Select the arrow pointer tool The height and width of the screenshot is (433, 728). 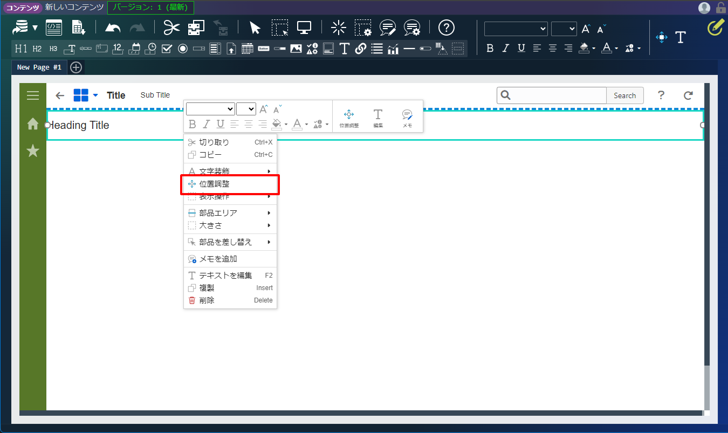(255, 28)
